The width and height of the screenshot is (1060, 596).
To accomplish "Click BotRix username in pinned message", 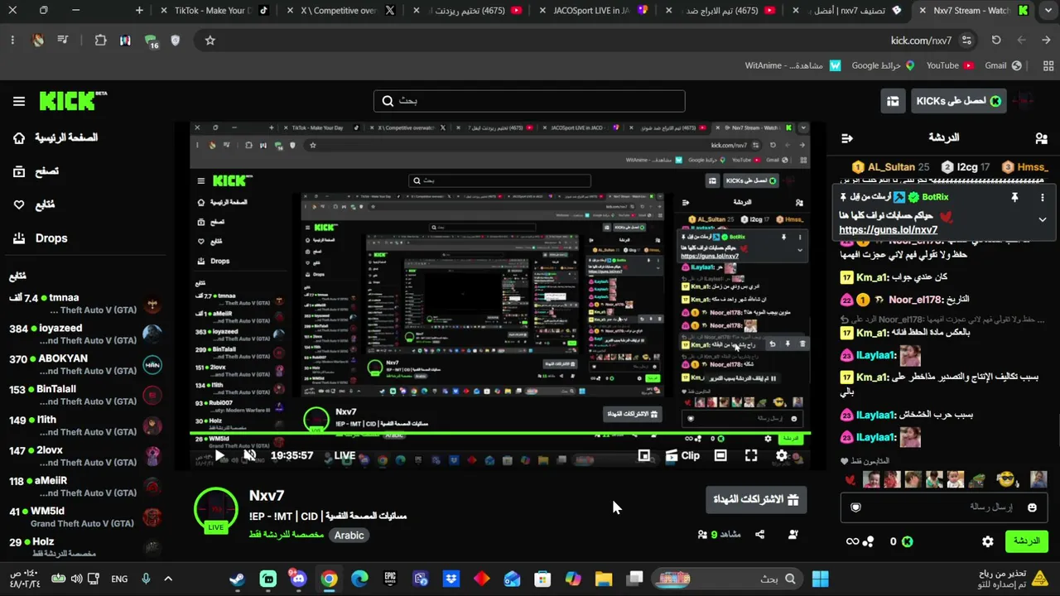I will tap(935, 198).
